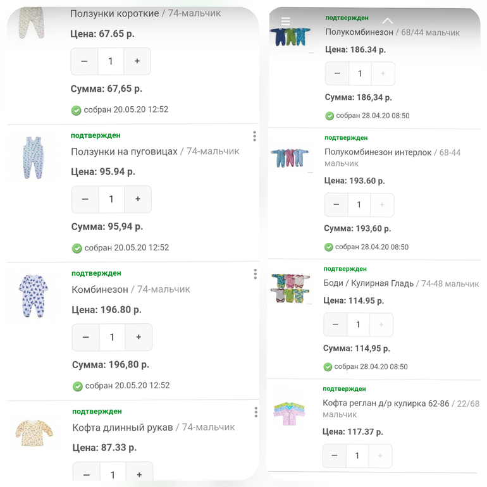Screen dimensions: 487x487
Task: Open Полукомбинезон интерлок product link
Action: pyautogui.click(x=378, y=152)
